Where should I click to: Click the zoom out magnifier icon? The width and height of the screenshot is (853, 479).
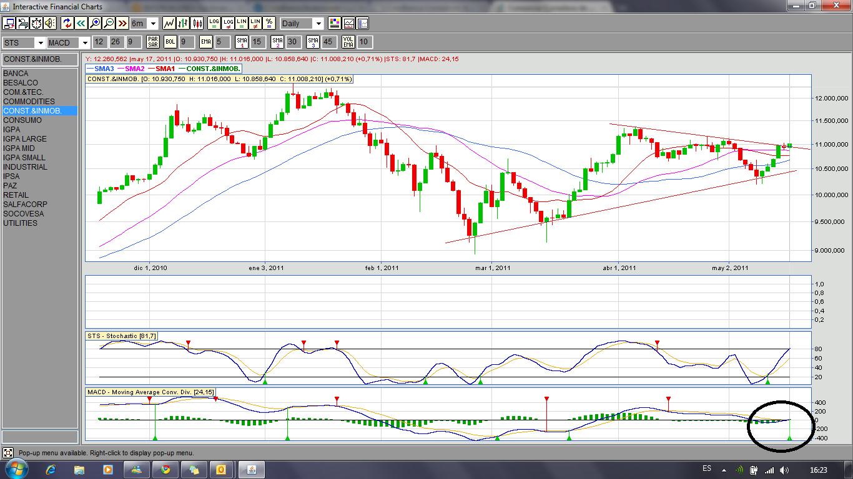coord(109,23)
